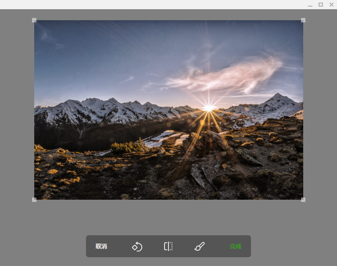The width and height of the screenshot is (337, 266).
Task: Click gray canvas area left of toolbar
Action: [44, 246]
